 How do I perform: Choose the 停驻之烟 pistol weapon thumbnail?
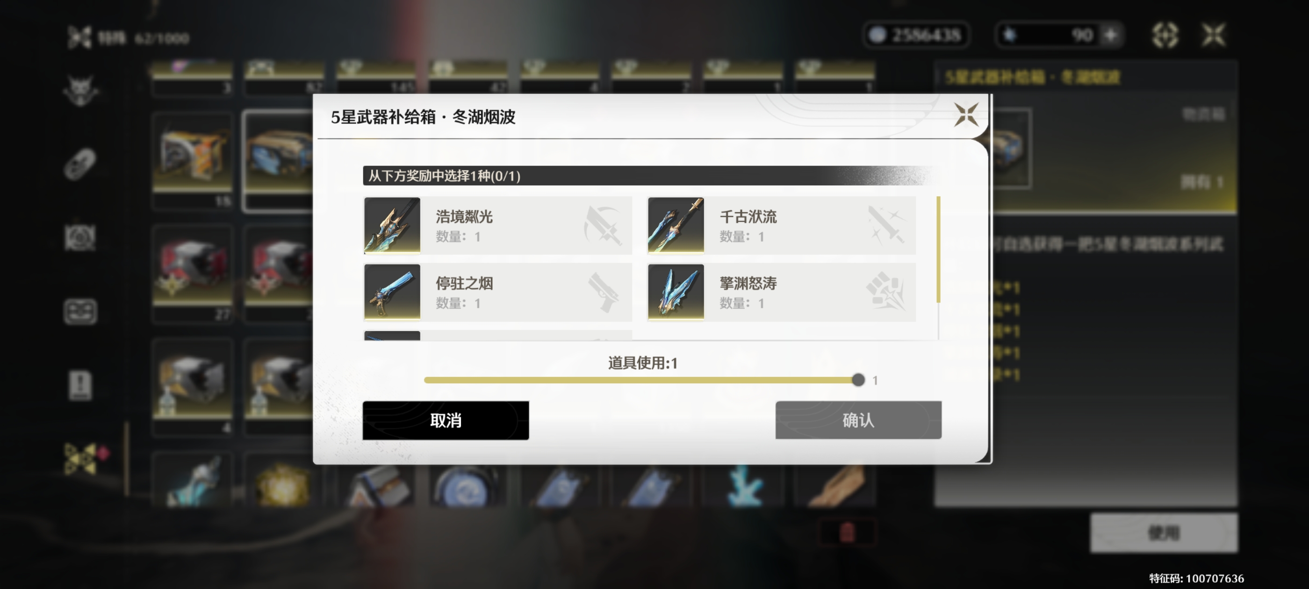pyautogui.click(x=392, y=292)
